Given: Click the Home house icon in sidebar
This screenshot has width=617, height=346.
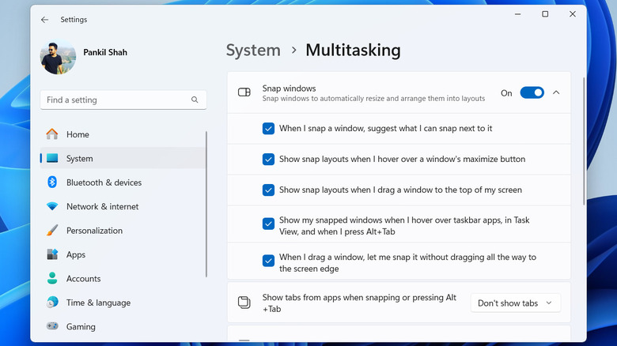Looking at the screenshot, I should (52, 134).
